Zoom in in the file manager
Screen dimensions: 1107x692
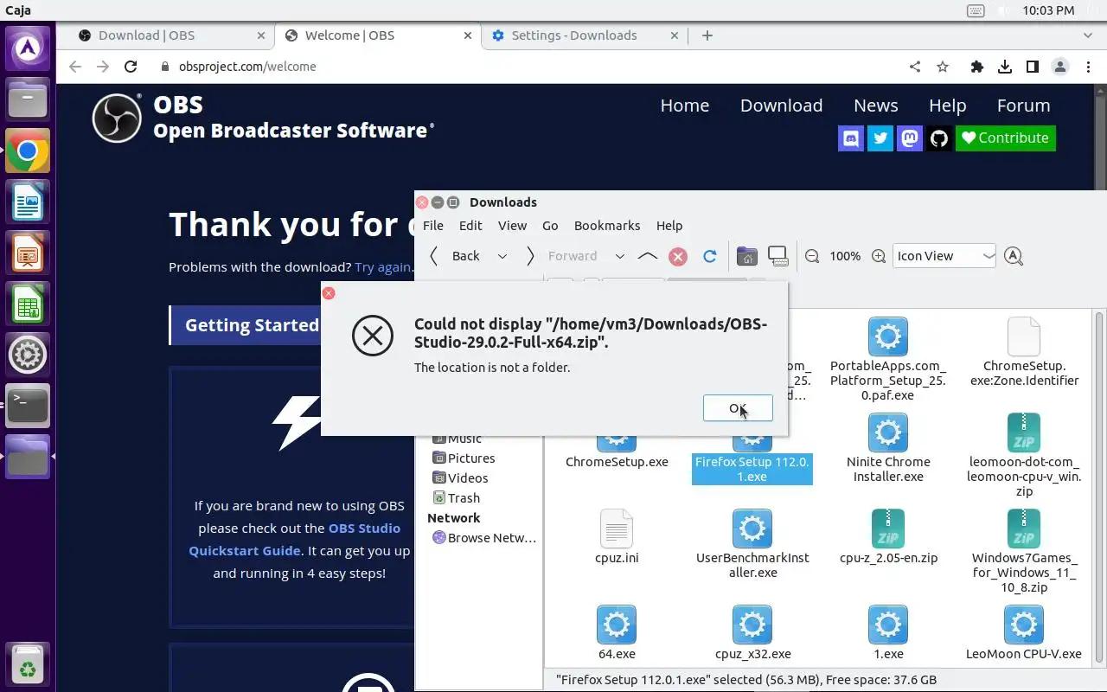pyautogui.click(x=879, y=256)
